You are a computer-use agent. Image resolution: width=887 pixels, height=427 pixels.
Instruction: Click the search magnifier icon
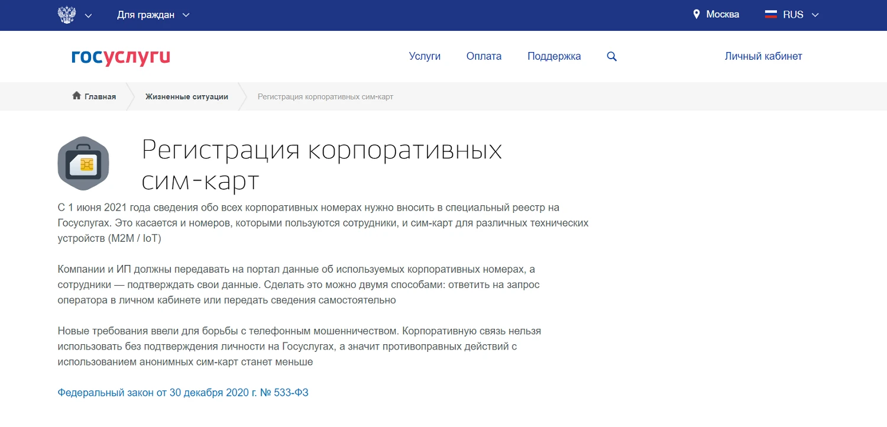click(x=612, y=57)
